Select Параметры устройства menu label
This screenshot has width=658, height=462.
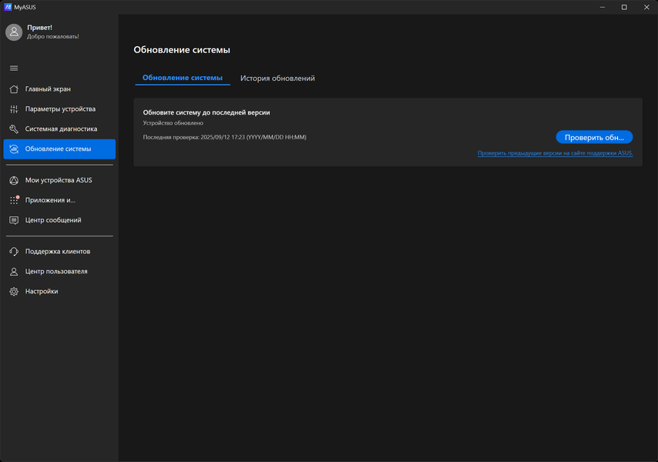pyautogui.click(x=60, y=109)
